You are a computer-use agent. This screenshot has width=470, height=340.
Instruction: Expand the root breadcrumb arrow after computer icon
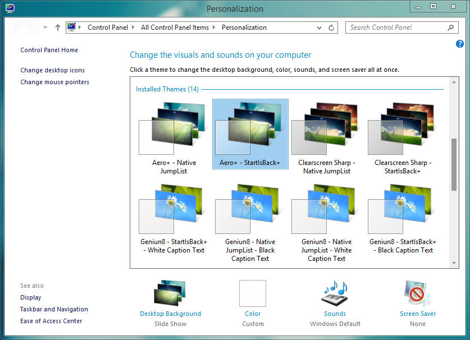point(80,27)
